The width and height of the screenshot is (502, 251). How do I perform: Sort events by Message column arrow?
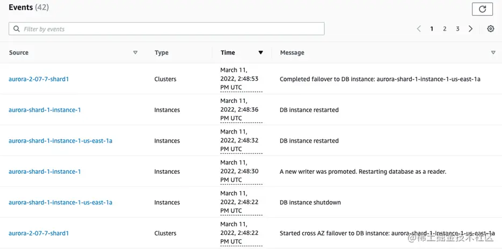click(493, 53)
